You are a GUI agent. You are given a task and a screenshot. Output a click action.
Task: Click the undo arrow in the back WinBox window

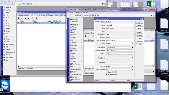coord(2,4)
